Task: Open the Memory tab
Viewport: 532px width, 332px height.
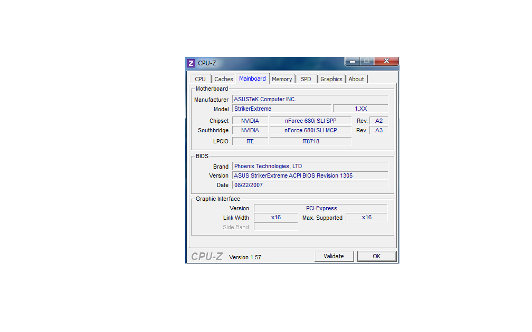Action: tap(282, 79)
